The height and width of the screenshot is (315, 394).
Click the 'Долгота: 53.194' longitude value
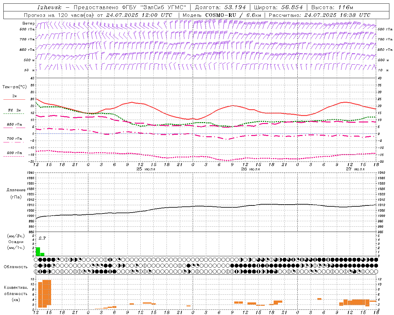click(220, 7)
